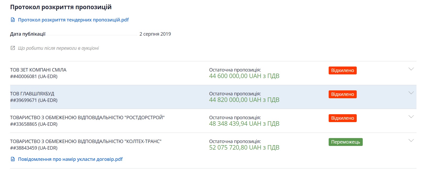
Task: Click Відхилено badge for ТОВ ЗЕТ КОМПАНІ СМІЛА
Action: (342, 70)
